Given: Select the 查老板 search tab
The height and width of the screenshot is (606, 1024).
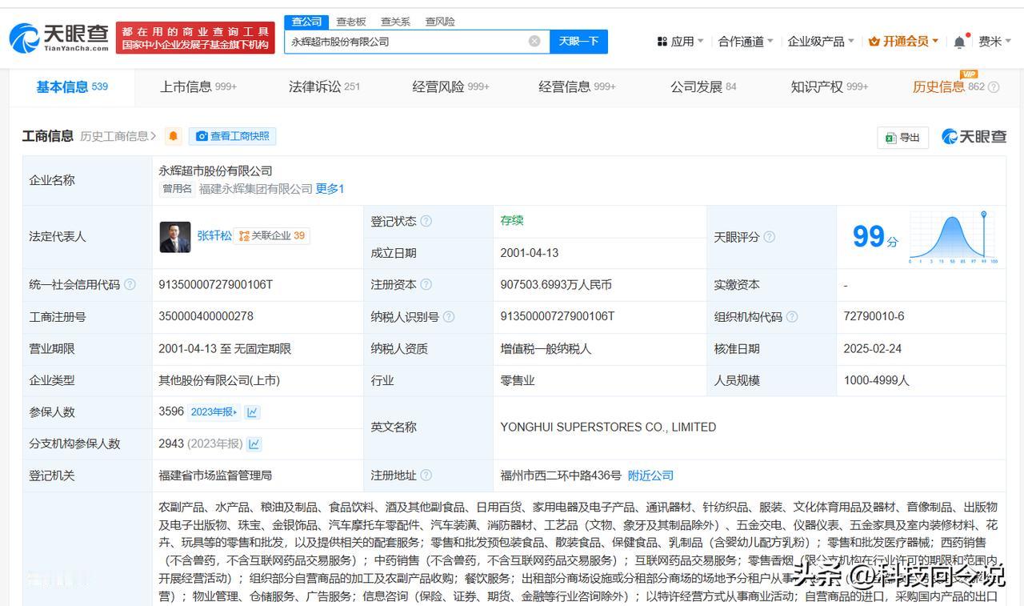Looking at the screenshot, I should (351, 22).
